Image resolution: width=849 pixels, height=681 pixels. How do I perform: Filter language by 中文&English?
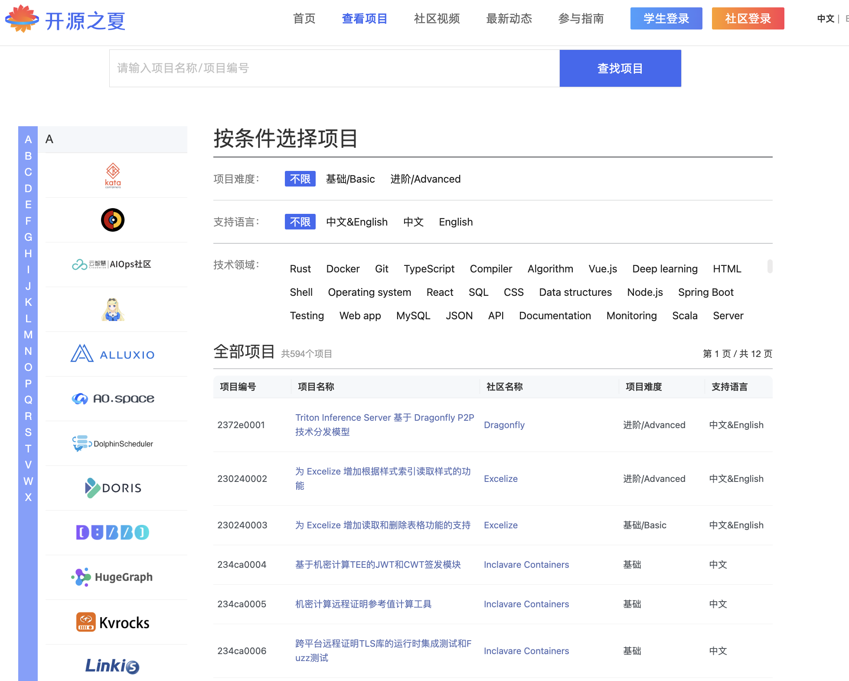[357, 222]
